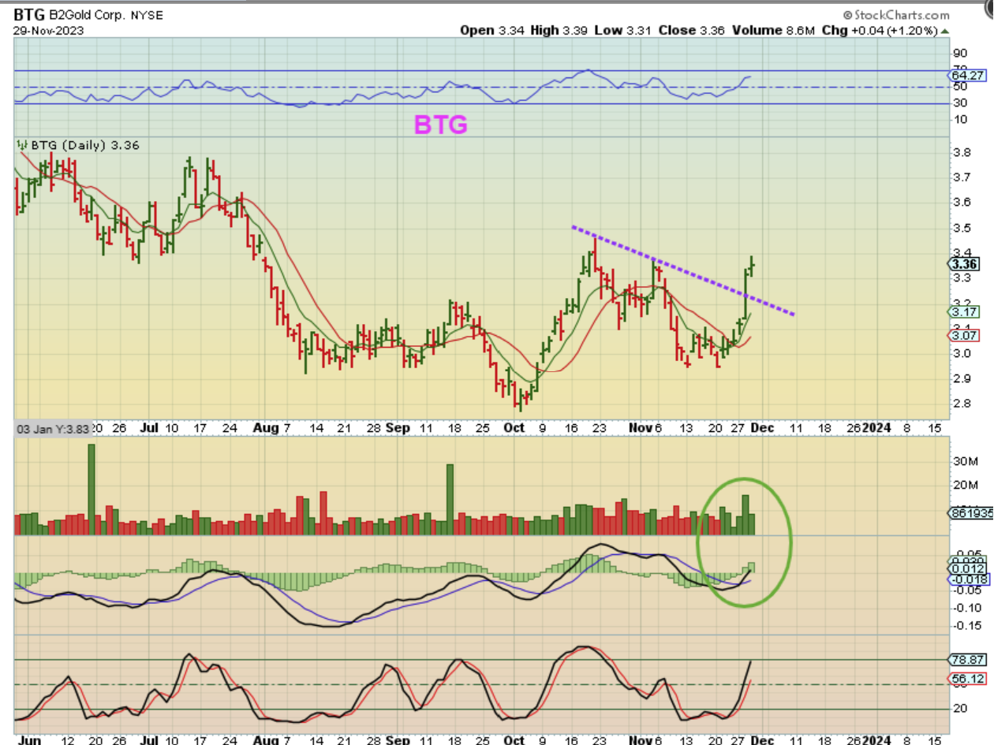
Task: Click the copyright symbol before StockCharts.com
Action: point(847,15)
